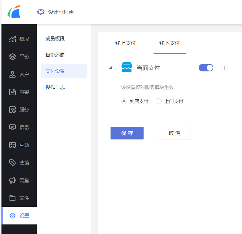Click the 设计小程序 header title
The image size is (242, 234).
(61, 12)
